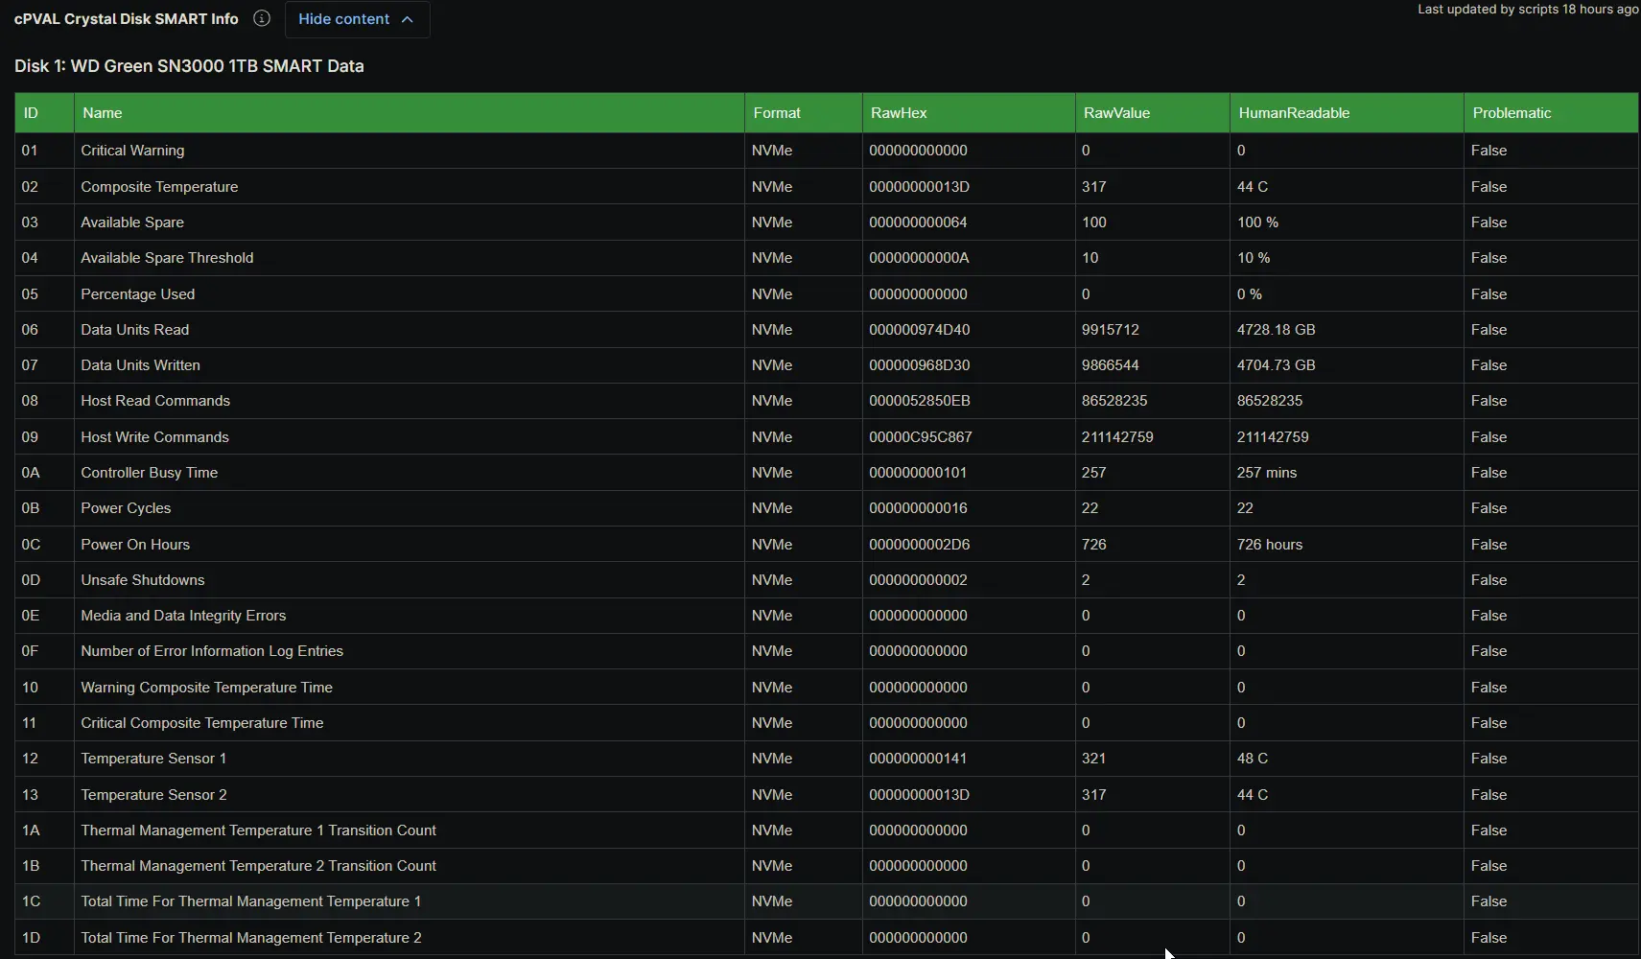
Task: Click raw hex 0000052850EB
Action: 919,401
